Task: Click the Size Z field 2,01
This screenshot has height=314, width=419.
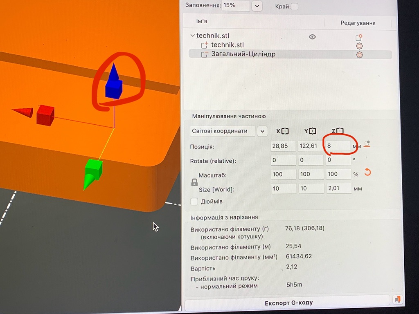Action: 338,188
